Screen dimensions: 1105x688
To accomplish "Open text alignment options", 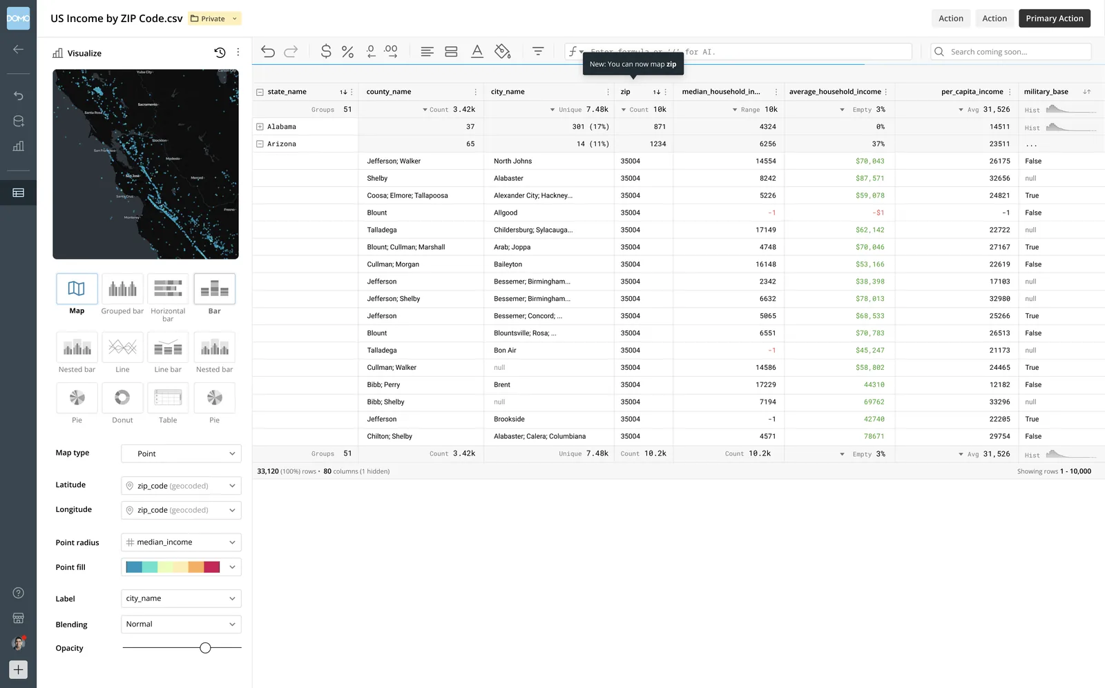I will [x=427, y=52].
